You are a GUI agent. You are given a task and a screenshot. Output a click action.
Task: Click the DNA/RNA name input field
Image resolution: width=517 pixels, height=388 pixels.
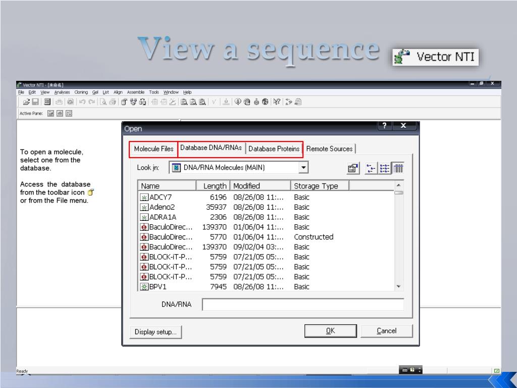(303, 305)
